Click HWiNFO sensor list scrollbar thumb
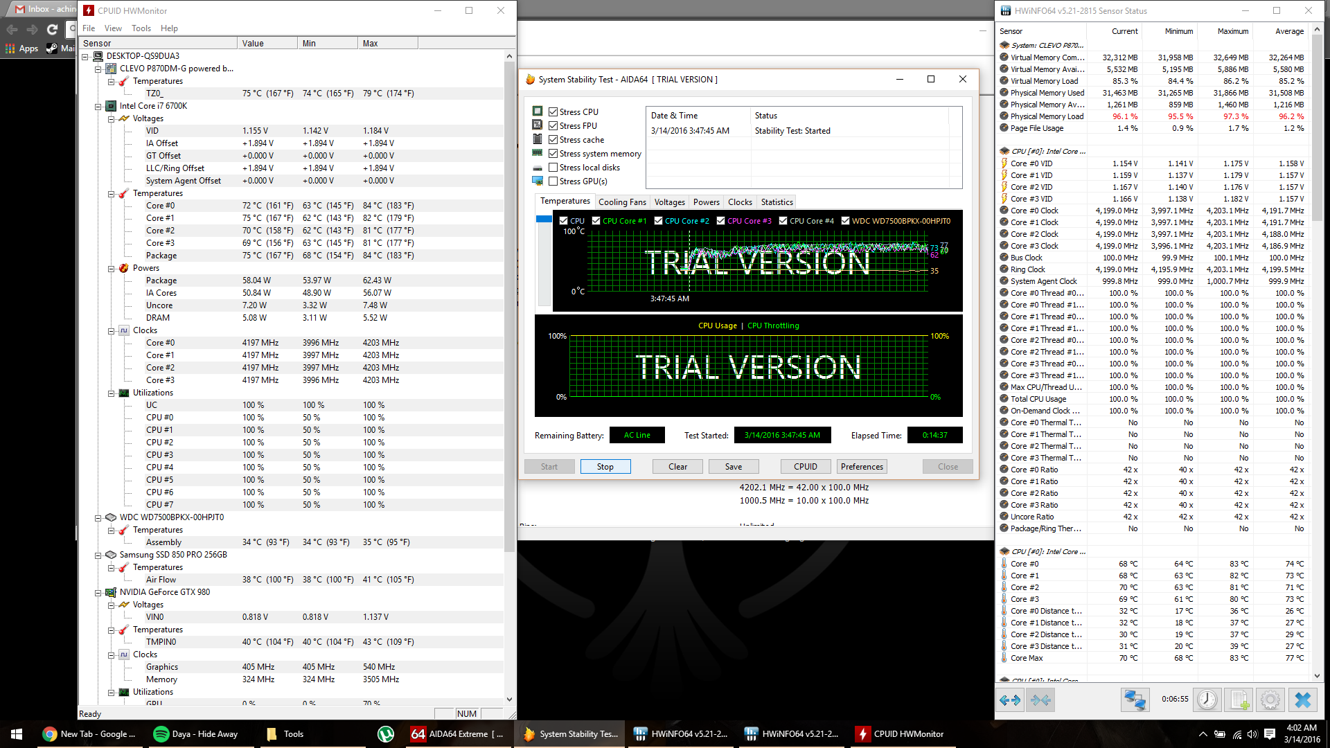Viewport: 1330px width, 748px height. pos(1317,128)
